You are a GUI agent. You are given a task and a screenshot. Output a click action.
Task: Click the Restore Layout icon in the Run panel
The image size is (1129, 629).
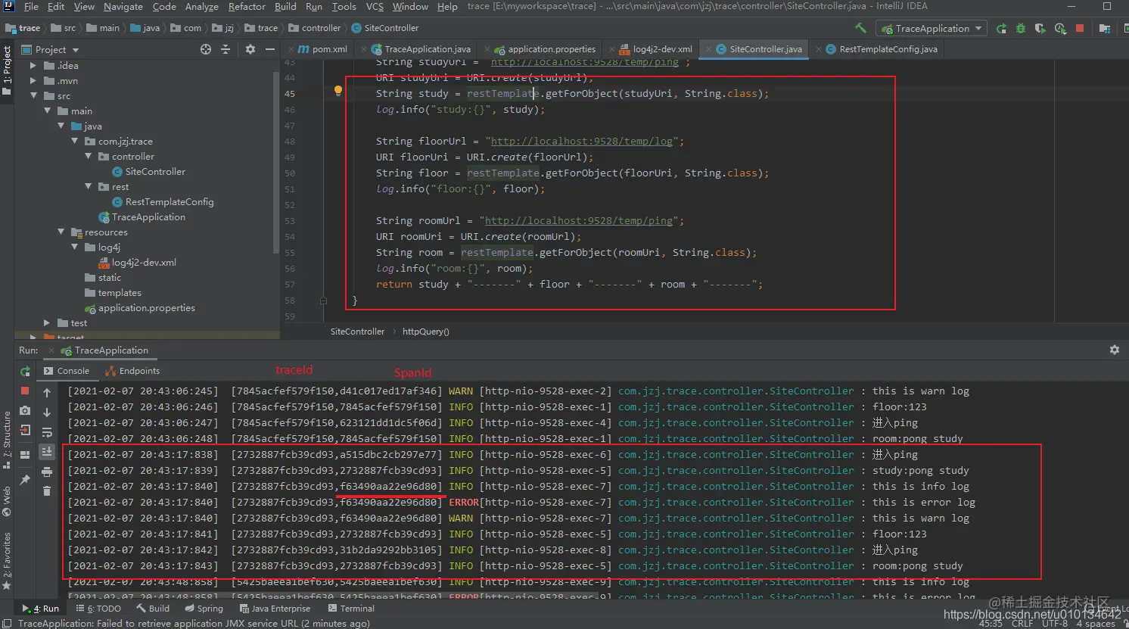point(25,455)
